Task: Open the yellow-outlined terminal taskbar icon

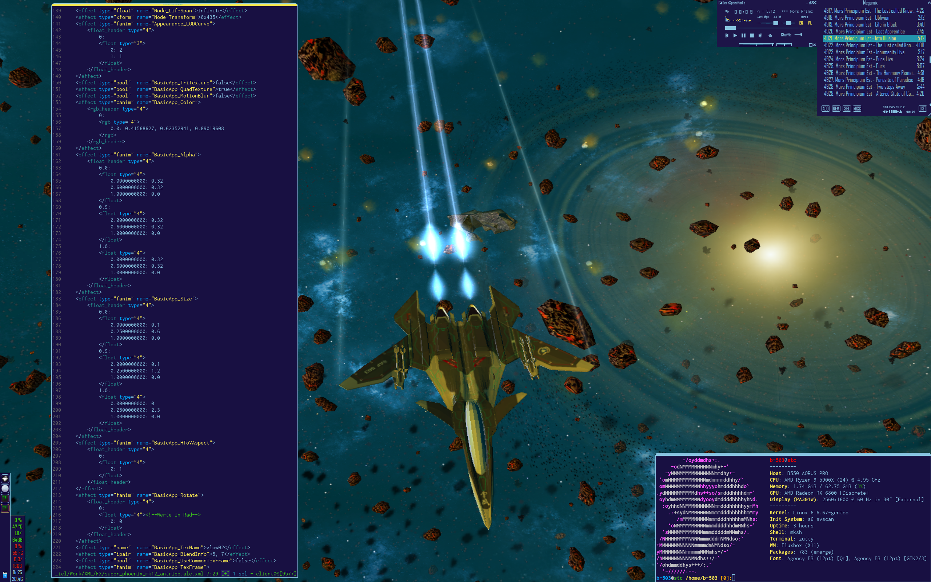Action: [5, 508]
